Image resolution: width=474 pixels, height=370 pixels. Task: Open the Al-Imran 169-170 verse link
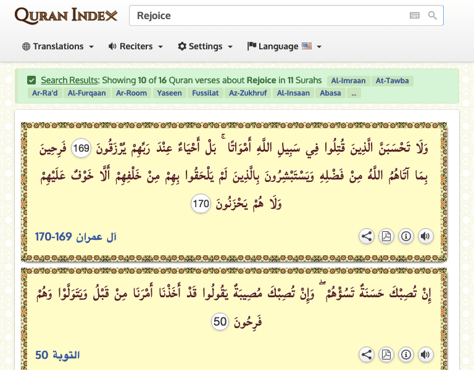pyautogui.click(x=75, y=237)
